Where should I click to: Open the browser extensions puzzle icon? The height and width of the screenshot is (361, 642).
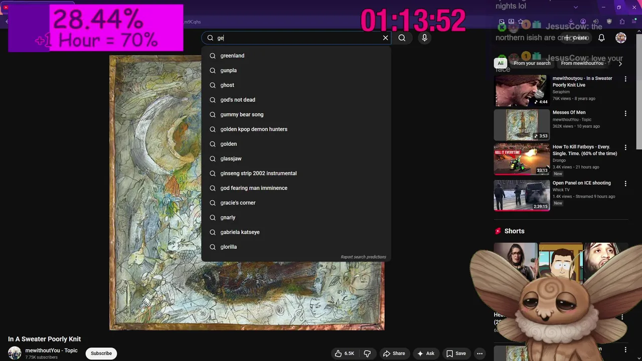point(622,22)
